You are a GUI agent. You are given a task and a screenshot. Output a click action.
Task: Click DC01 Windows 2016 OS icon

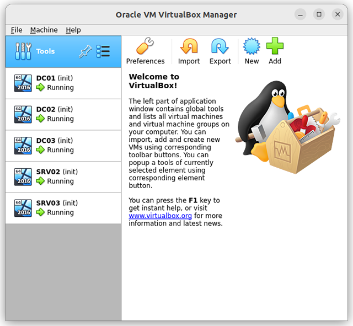pos(23,83)
